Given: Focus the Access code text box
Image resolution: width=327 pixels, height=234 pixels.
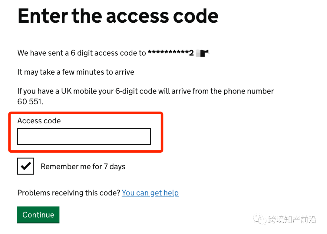Looking at the screenshot, I should pyautogui.click(x=84, y=137).
